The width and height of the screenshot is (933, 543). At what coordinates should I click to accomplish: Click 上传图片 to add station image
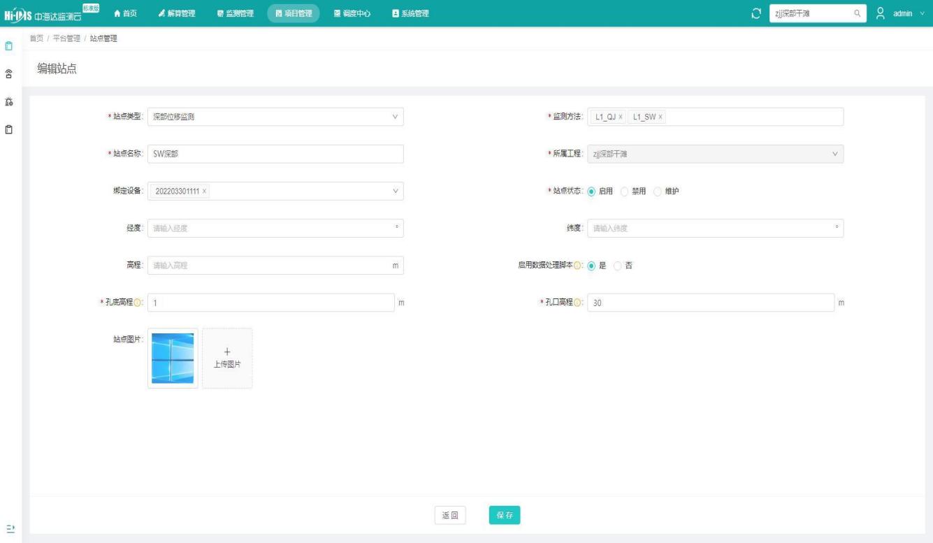coord(227,358)
